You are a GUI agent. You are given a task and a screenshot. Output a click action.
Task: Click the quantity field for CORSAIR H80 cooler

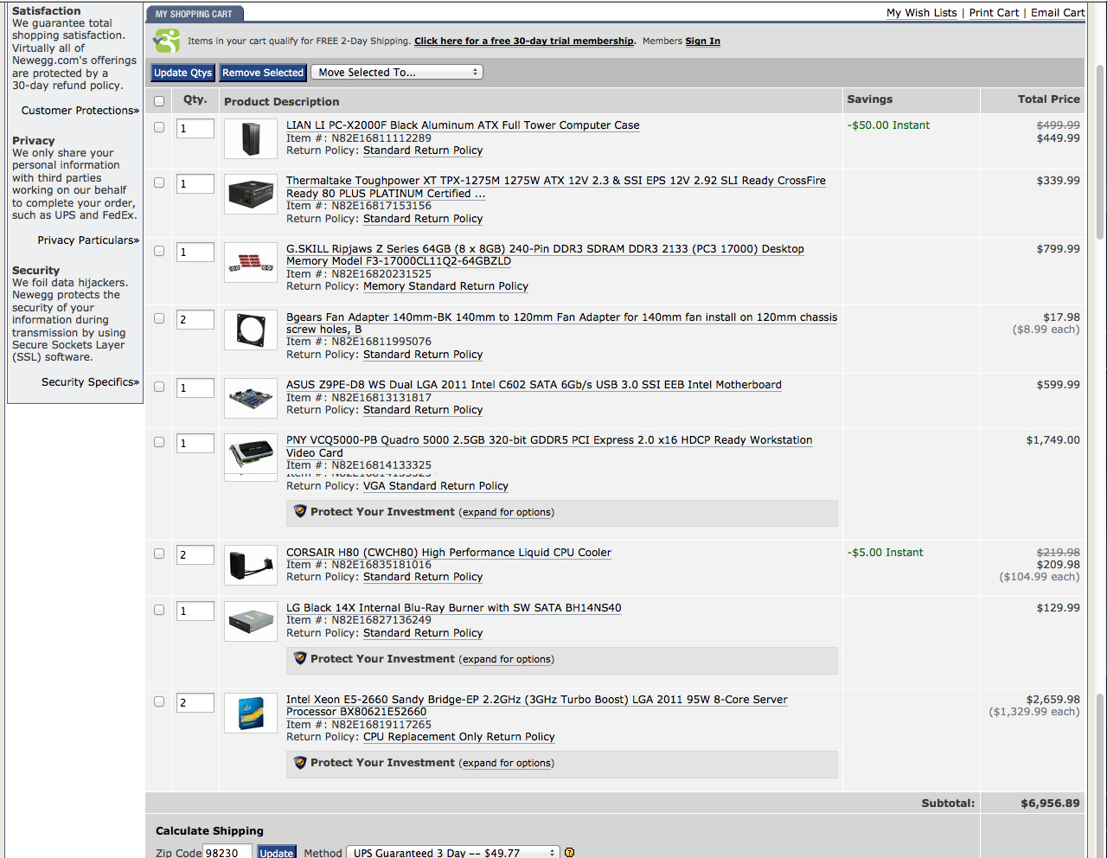195,555
